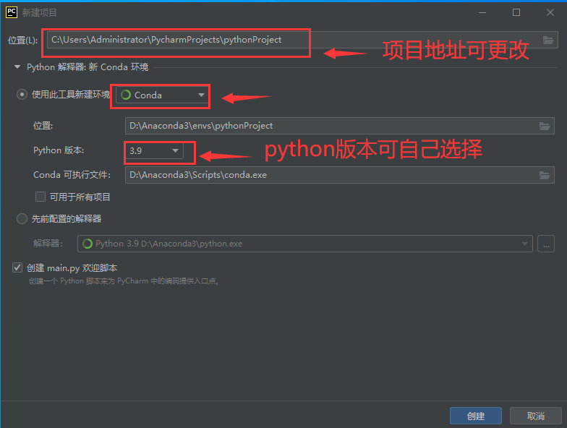Select 'Previously configured interpreter' radio button
Image resolution: width=567 pixels, height=428 pixels.
tap(22, 218)
